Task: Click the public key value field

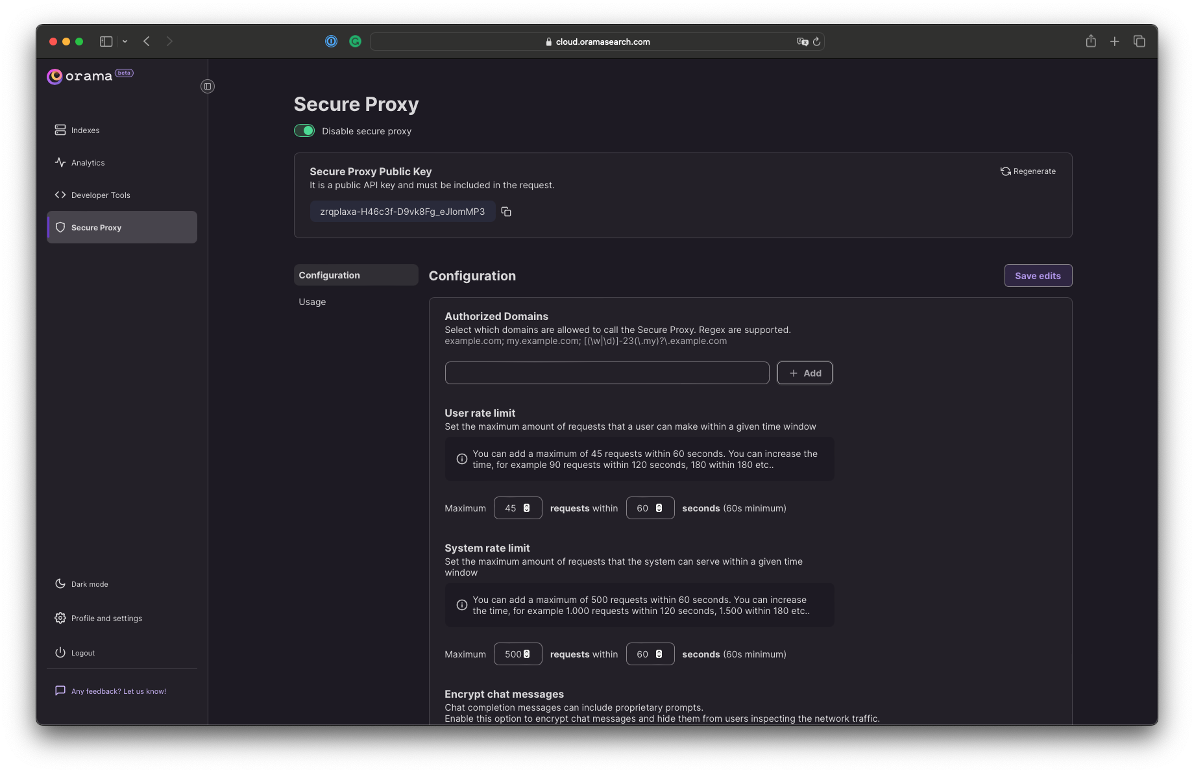Action: click(402, 212)
